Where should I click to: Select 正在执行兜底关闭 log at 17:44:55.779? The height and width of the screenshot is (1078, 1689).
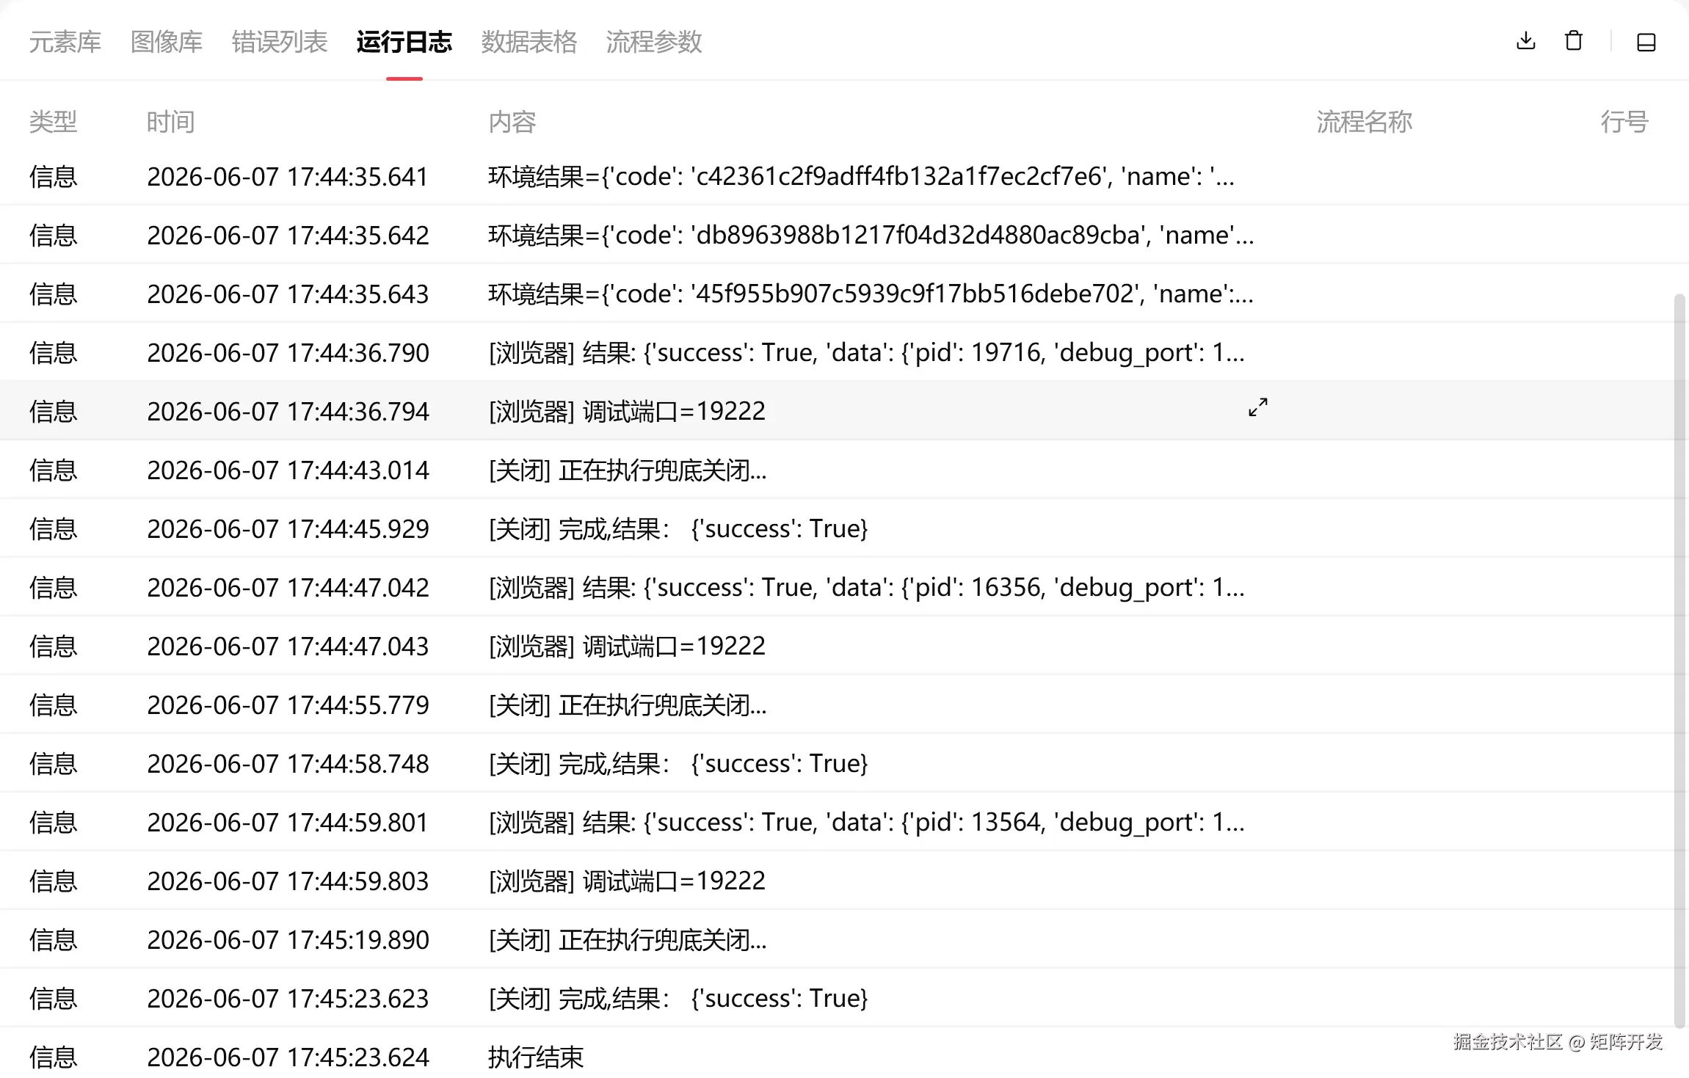pos(844,704)
